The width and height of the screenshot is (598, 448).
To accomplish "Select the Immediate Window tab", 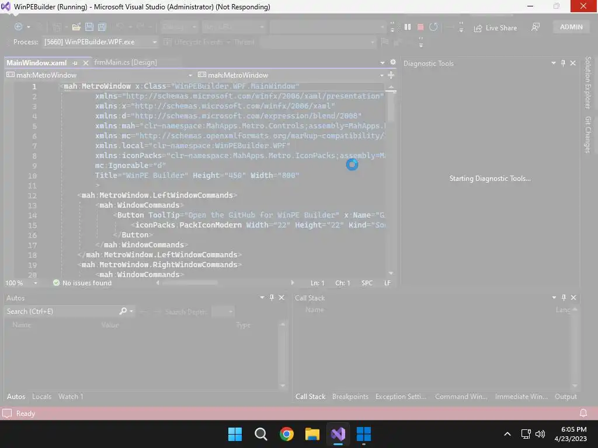I will (x=521, y=397).
